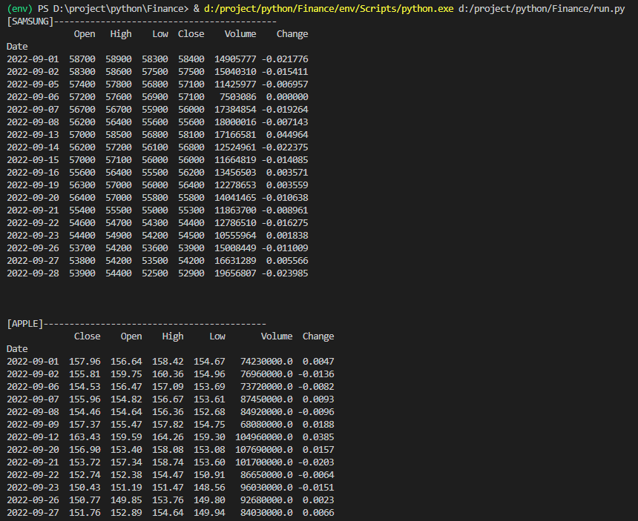Click Samsung change value -0.023985
The width and height of the screenshot is (638, 521).
(x=285, y=273)
